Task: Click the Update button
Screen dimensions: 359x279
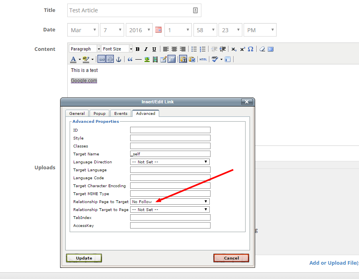Action: (x=84, y=258)
